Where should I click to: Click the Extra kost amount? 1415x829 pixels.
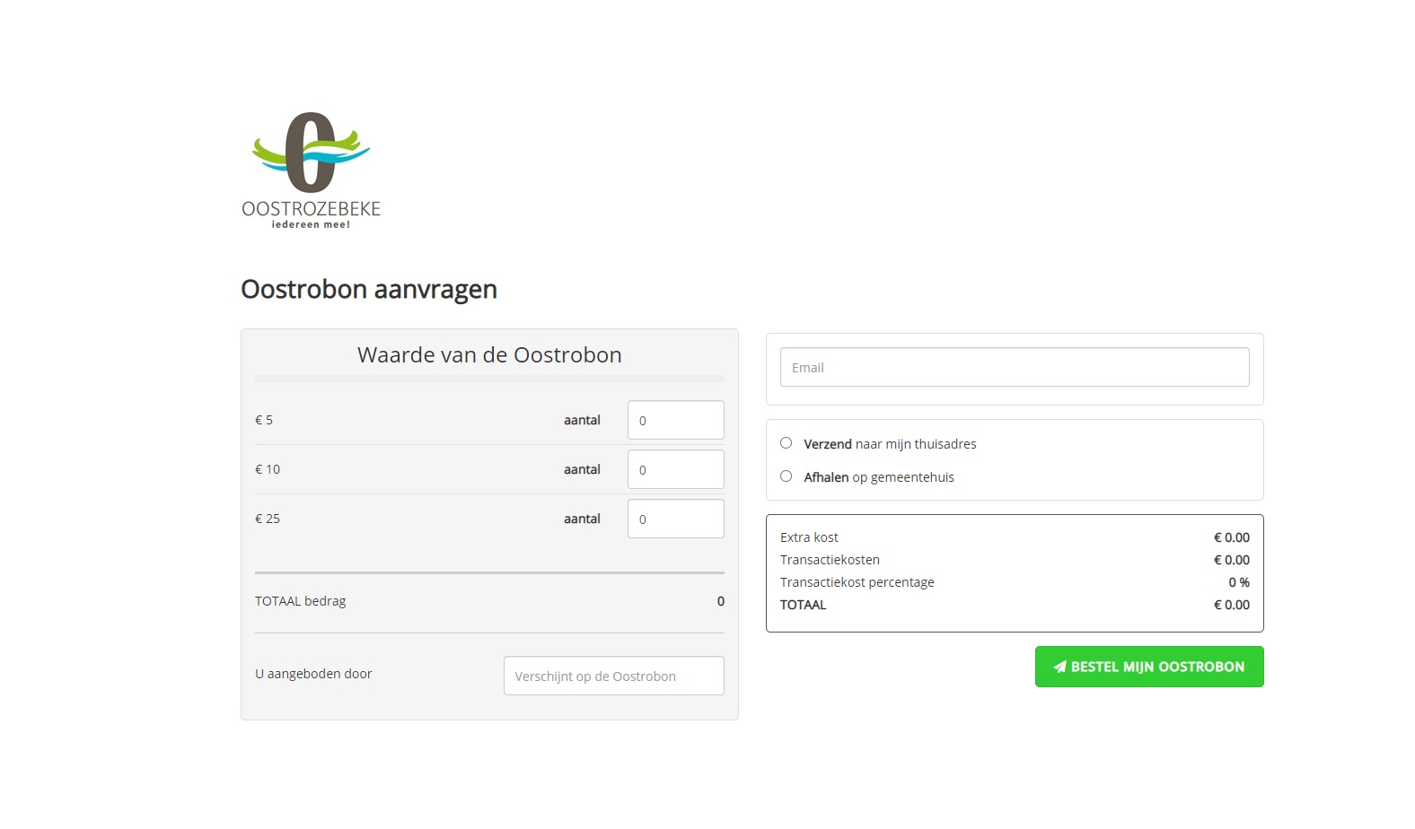(x=1231, y=537)
